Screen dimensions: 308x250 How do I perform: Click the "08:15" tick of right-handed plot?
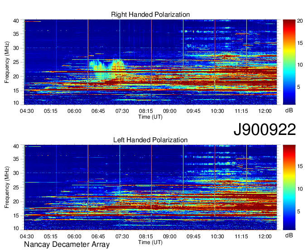pyautogui.click(x=146, y=111)
